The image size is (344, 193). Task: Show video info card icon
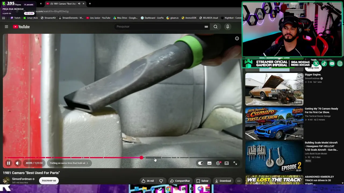tap(237, 38)
